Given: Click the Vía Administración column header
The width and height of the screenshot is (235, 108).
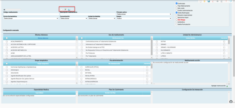Looking at the screenshot, I should tap(114, 64).
